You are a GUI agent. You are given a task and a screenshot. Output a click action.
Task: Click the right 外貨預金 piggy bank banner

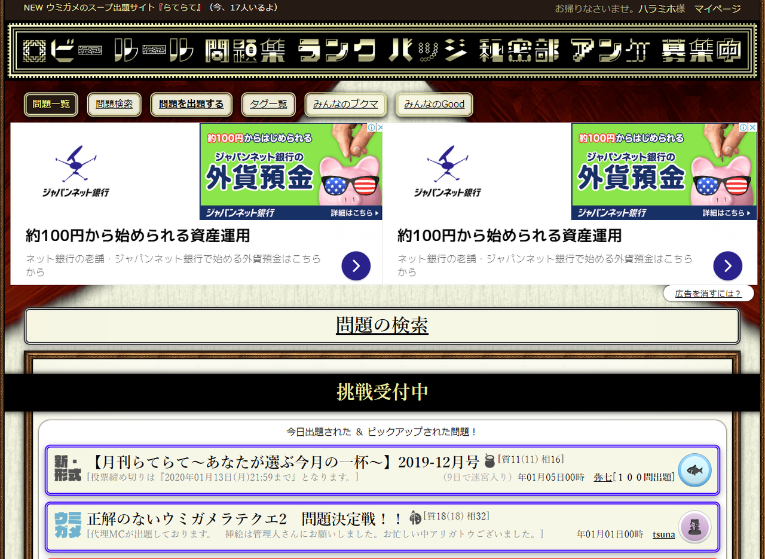(664, 172)
